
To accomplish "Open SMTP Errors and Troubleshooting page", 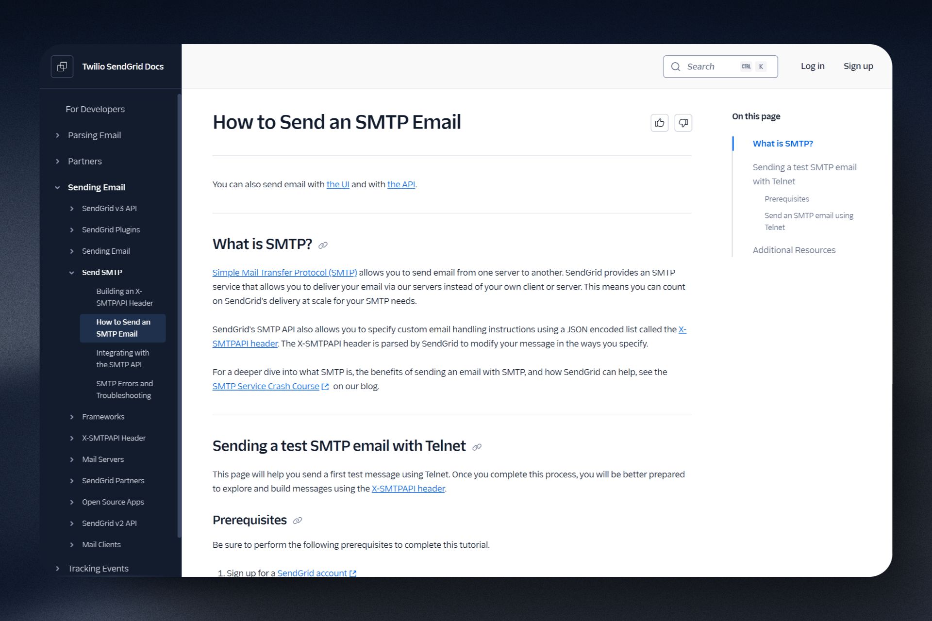I will coord(124,390).
